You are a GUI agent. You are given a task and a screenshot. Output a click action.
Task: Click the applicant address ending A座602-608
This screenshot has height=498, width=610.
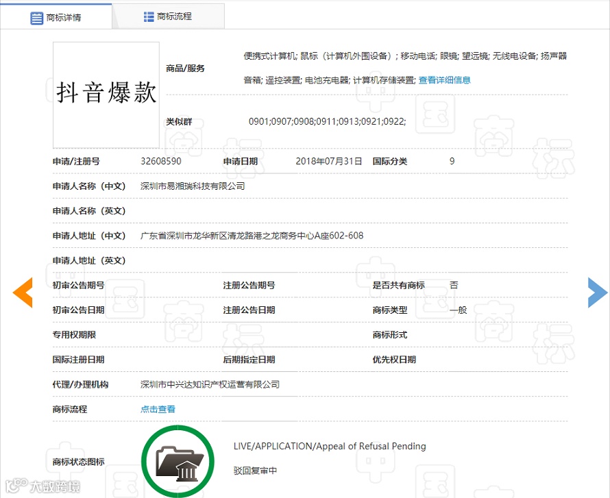point(252,236)
